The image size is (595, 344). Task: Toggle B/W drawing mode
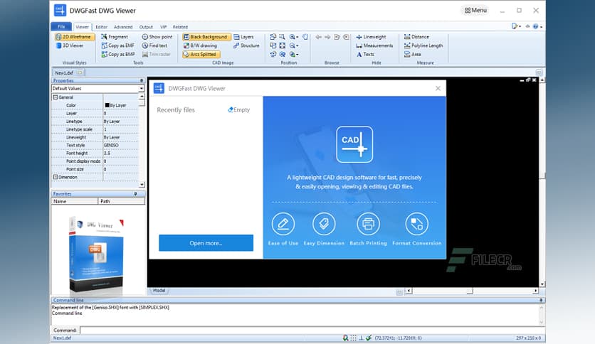click(x=201, y=45)
